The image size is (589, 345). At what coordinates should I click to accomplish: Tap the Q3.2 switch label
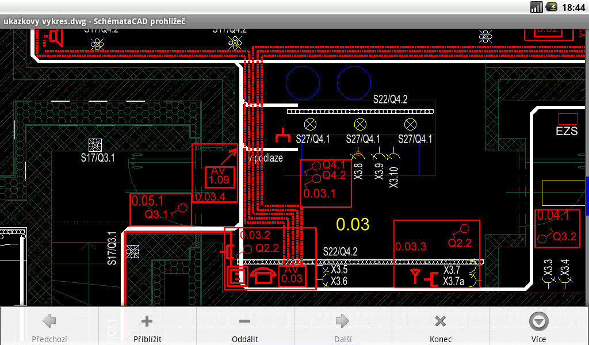pyautogui.click(x=565, y=236)
